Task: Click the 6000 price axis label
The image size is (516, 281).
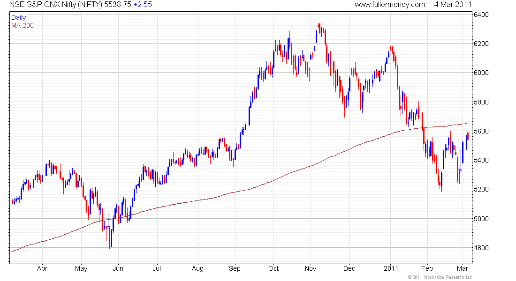Action: pyautogui.click(x=481, y=73)
